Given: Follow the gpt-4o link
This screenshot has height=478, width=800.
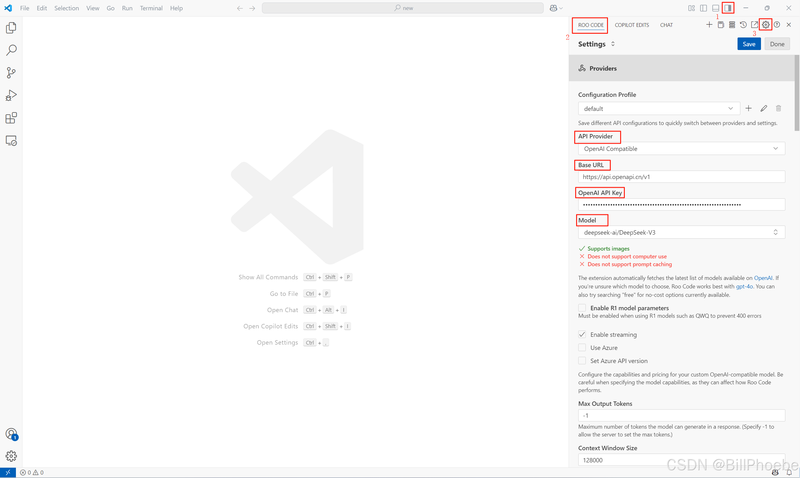Looking at the screenshot, I should point(744,286).
